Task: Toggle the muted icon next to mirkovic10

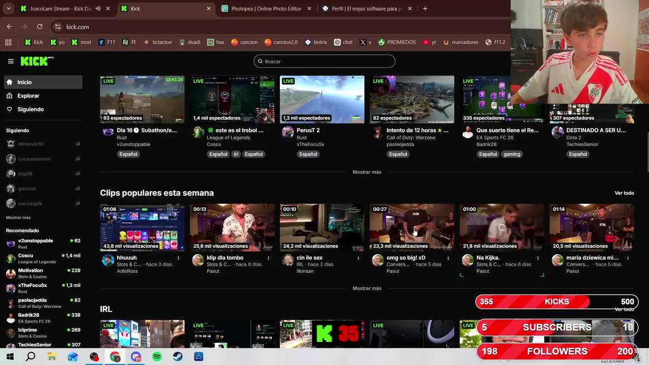Action: (78, 144)
